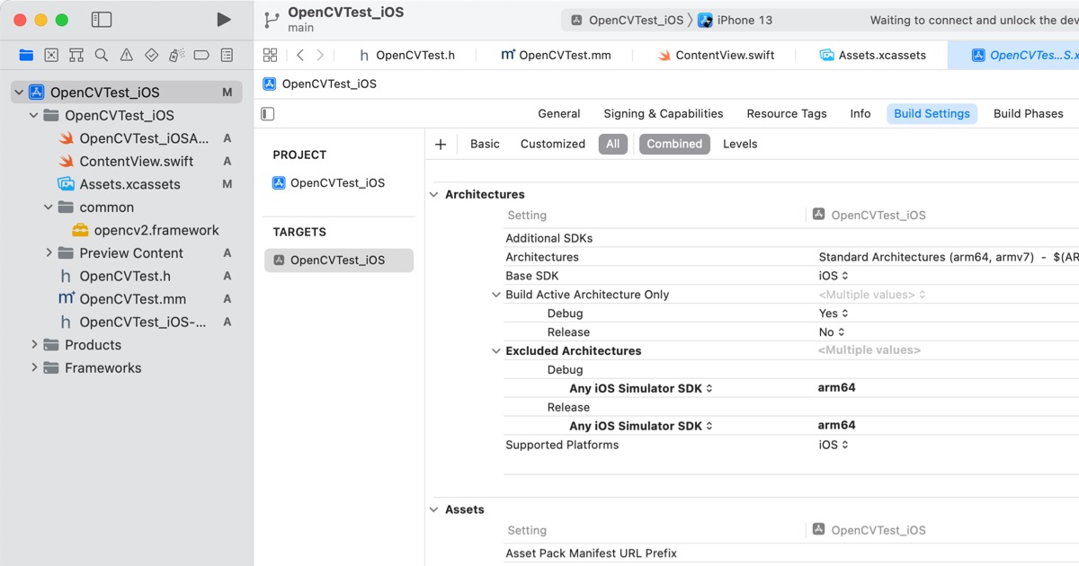Viewport: 1079px width, 566px height.
Task: Switch to the OpenCVTest.h editor tab
Action: coord(406,55)
